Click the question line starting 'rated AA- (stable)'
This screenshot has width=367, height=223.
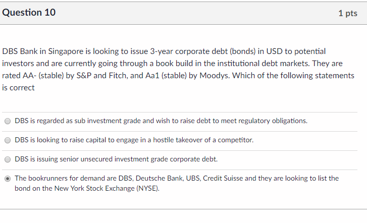(178, 76)
